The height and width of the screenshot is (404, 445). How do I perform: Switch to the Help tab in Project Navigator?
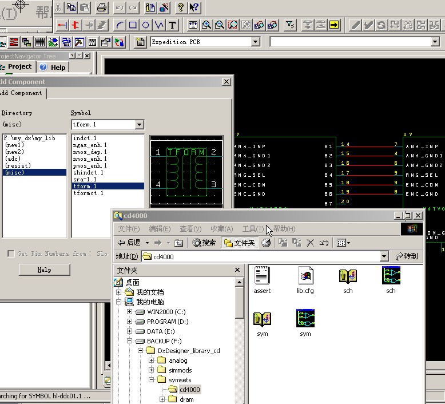(53, 67)
